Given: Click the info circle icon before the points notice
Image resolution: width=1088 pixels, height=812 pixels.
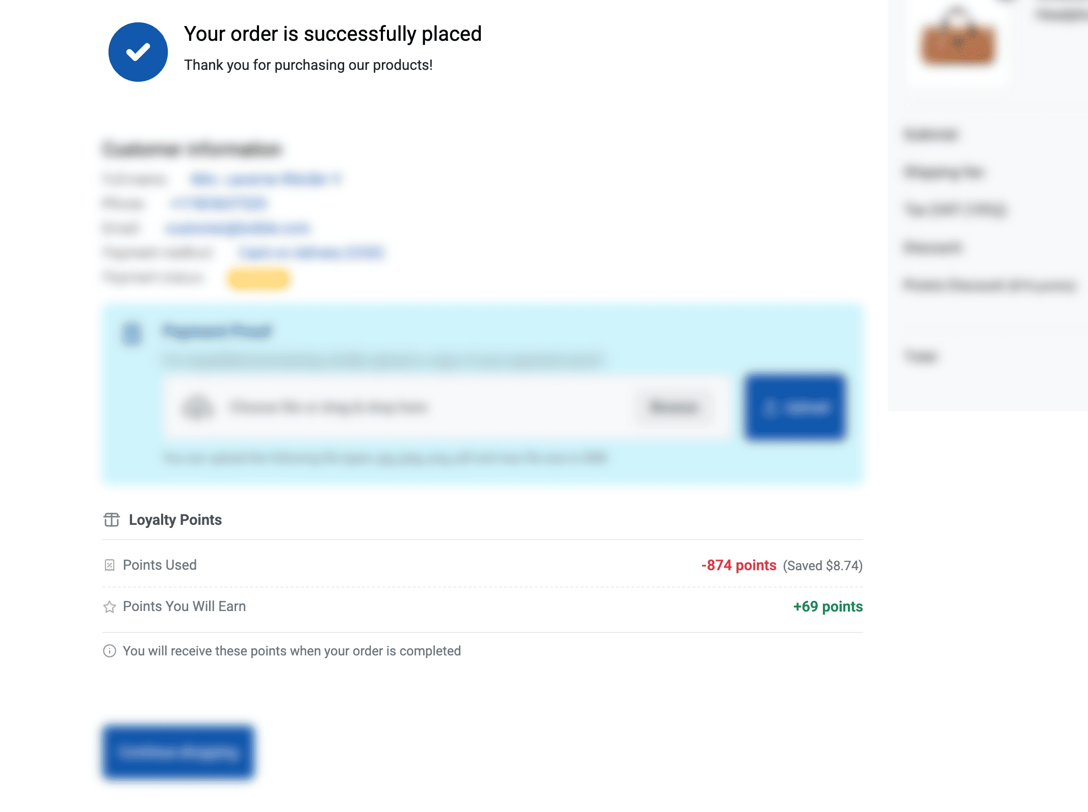Looking at the screenshot, I should 109,651.
